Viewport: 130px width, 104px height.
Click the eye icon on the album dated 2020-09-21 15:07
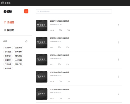51,47
